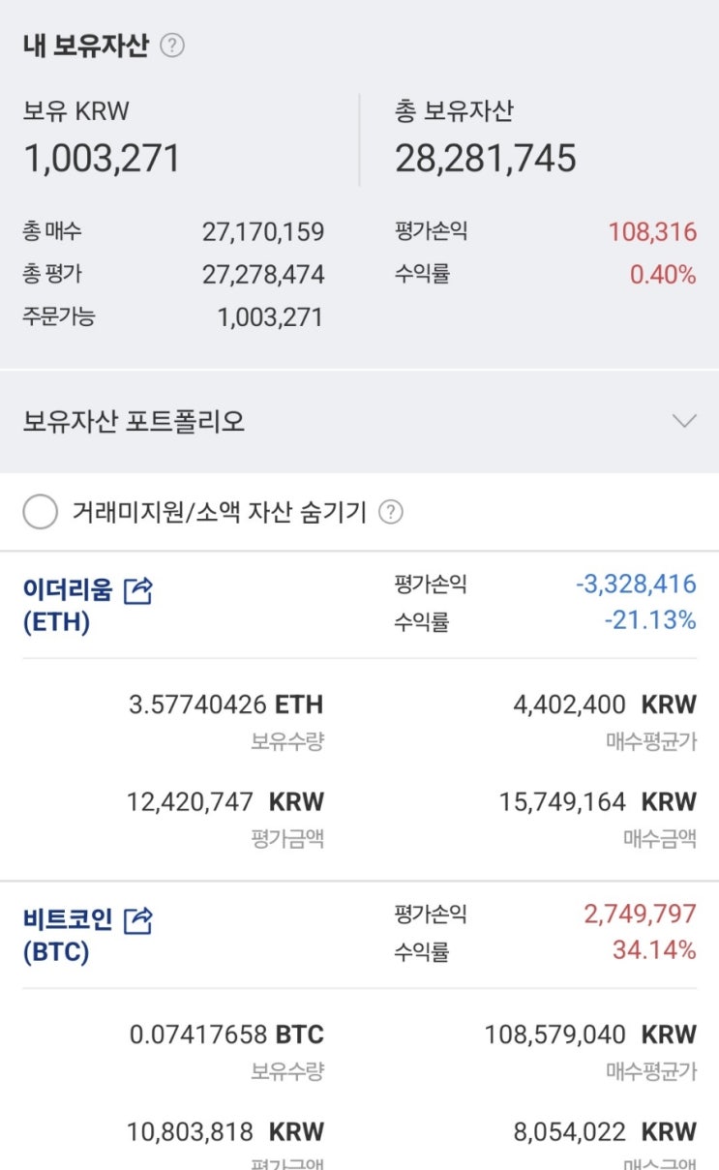
Task: Tap the help icon beside 내 보유자산
Action: pyautogui.click(x=172, y=45)
